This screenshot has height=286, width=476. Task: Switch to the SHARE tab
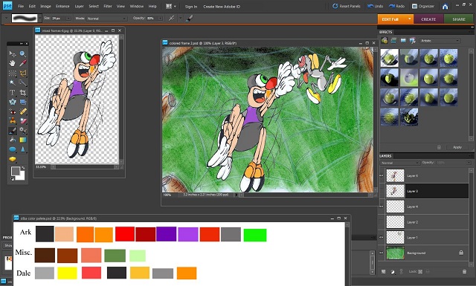(459, 19)
